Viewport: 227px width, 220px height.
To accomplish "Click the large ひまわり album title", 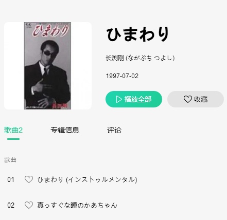I will [x=137, y=34].
